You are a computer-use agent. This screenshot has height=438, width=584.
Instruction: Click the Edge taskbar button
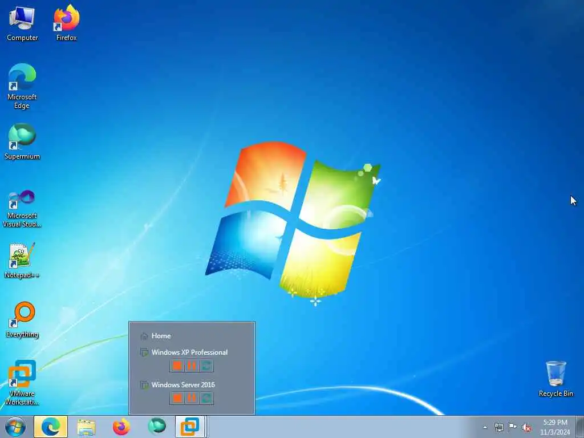51,427
